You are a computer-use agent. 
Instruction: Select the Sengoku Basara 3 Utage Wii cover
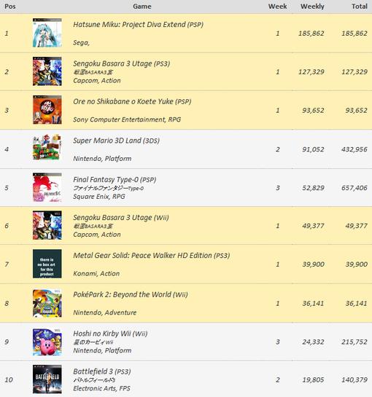47,225
